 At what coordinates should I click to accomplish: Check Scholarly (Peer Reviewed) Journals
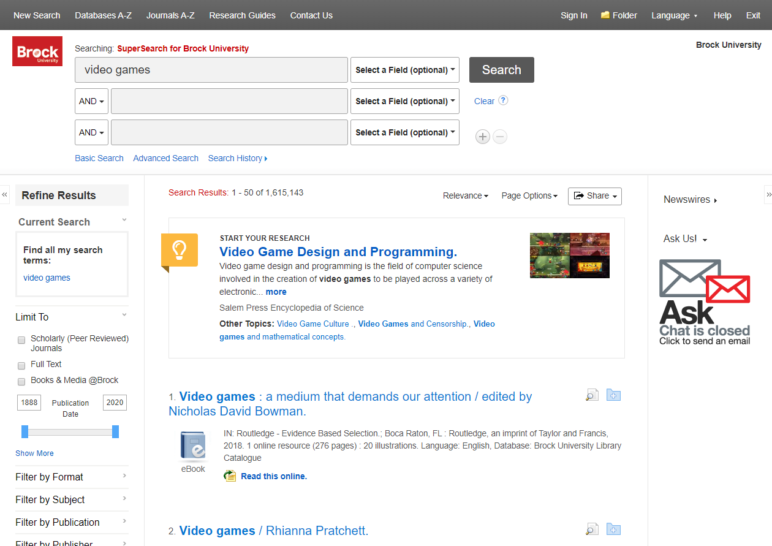(x=21, y=339)
